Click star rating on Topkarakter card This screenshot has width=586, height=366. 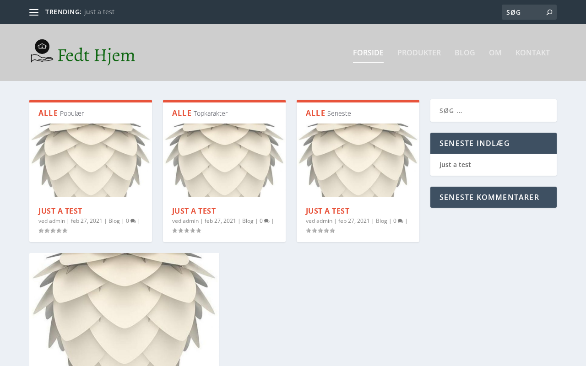pos(187,231)
